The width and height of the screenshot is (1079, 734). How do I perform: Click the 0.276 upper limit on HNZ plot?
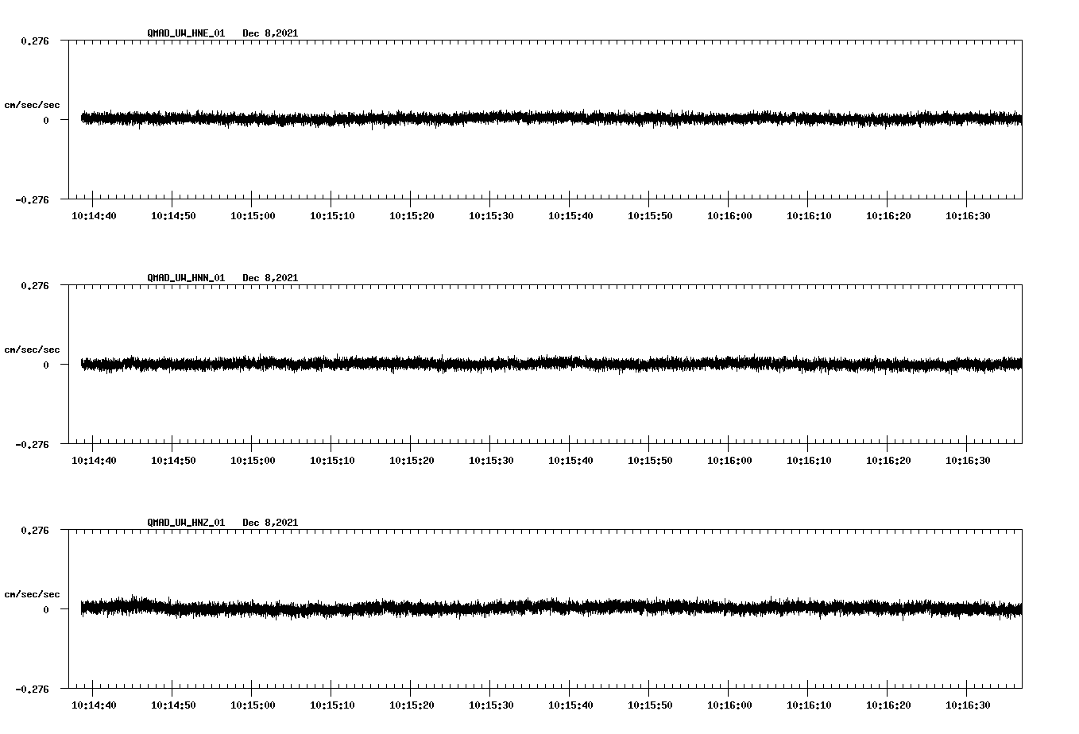pyautogui.click(x=34, y=530)
